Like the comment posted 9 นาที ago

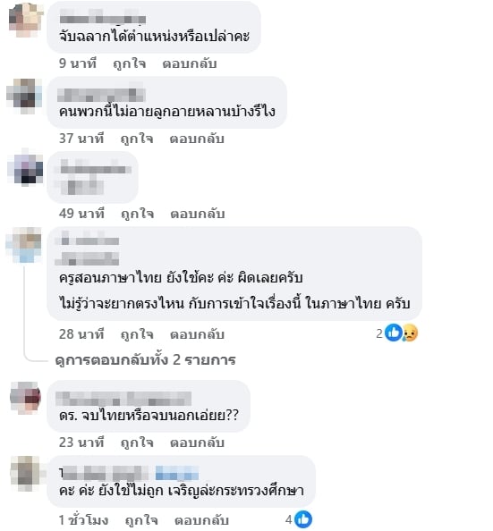129,63
